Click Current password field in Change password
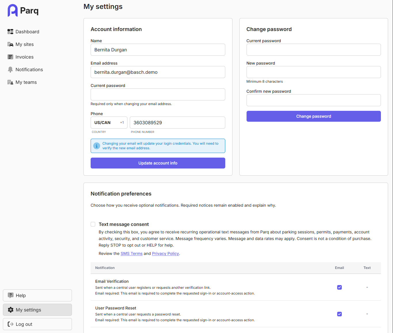This screenshot has height=333, width=393. point(314,50)
